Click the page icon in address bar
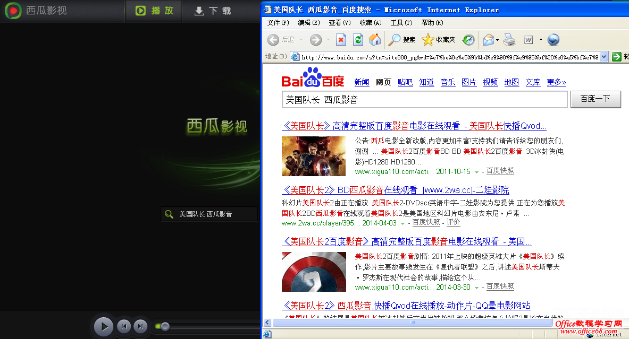 click(x=295, y=57)
